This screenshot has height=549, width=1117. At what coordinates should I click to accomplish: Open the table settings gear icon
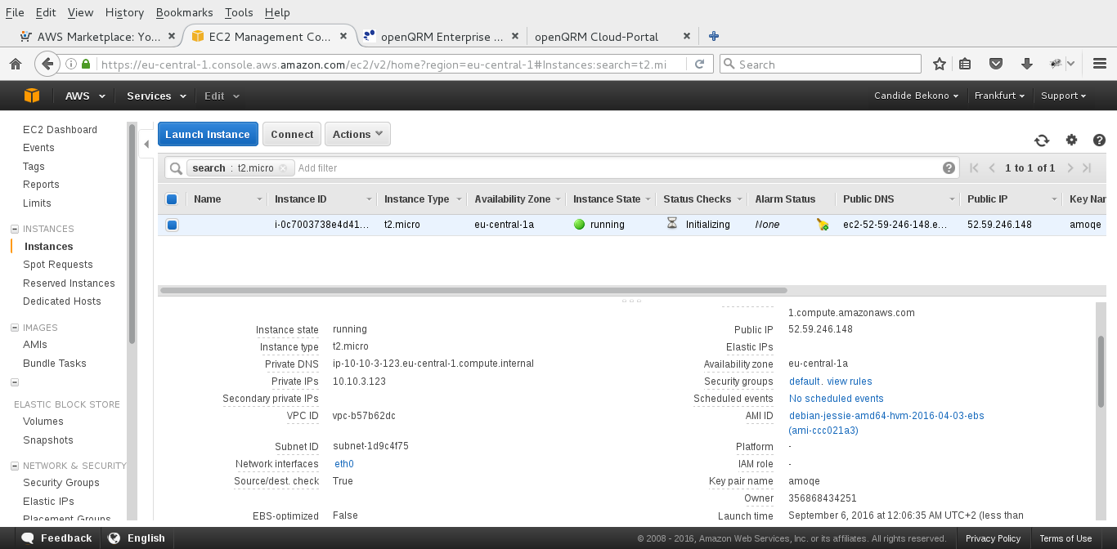click(1071, 141)
